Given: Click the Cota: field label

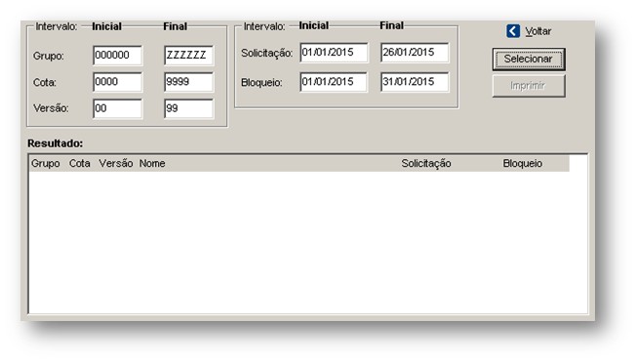Looking at the screenshot, I should tap(45, 82).
